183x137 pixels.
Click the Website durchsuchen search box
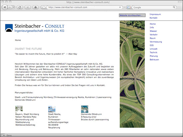coord(132,15)
